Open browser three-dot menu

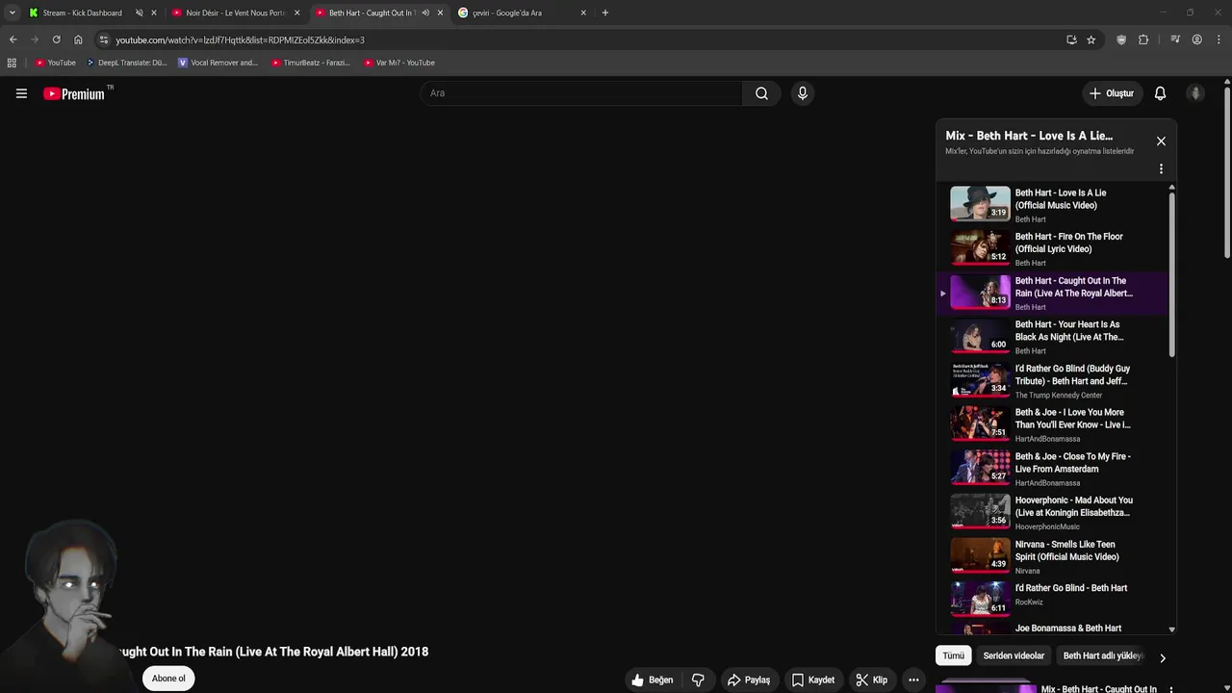[1219, 39]
